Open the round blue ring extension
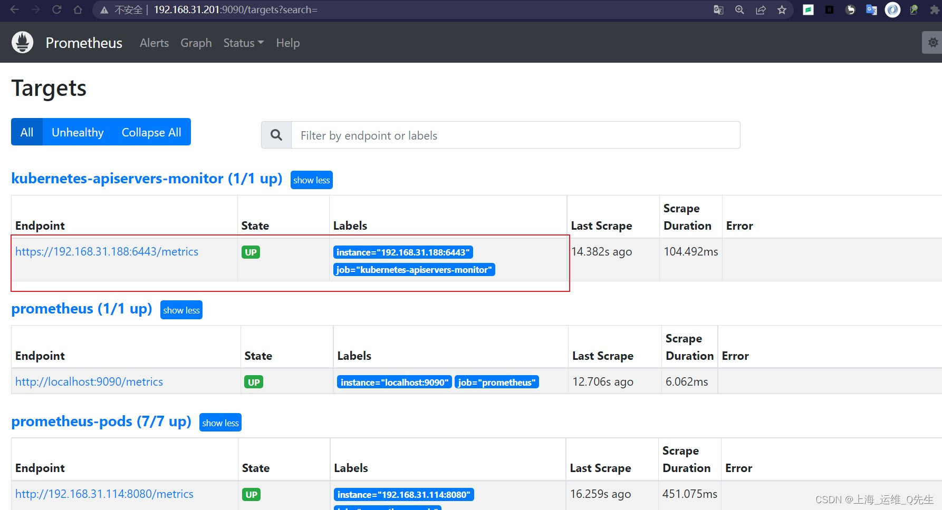 coord(892,9)
